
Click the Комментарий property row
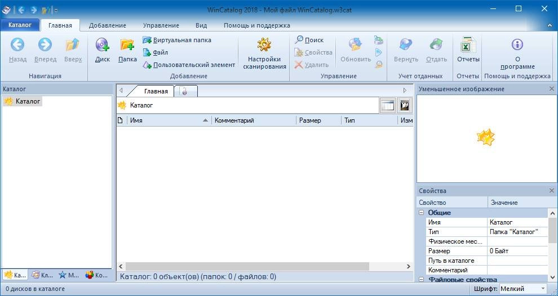click(487, 271)
